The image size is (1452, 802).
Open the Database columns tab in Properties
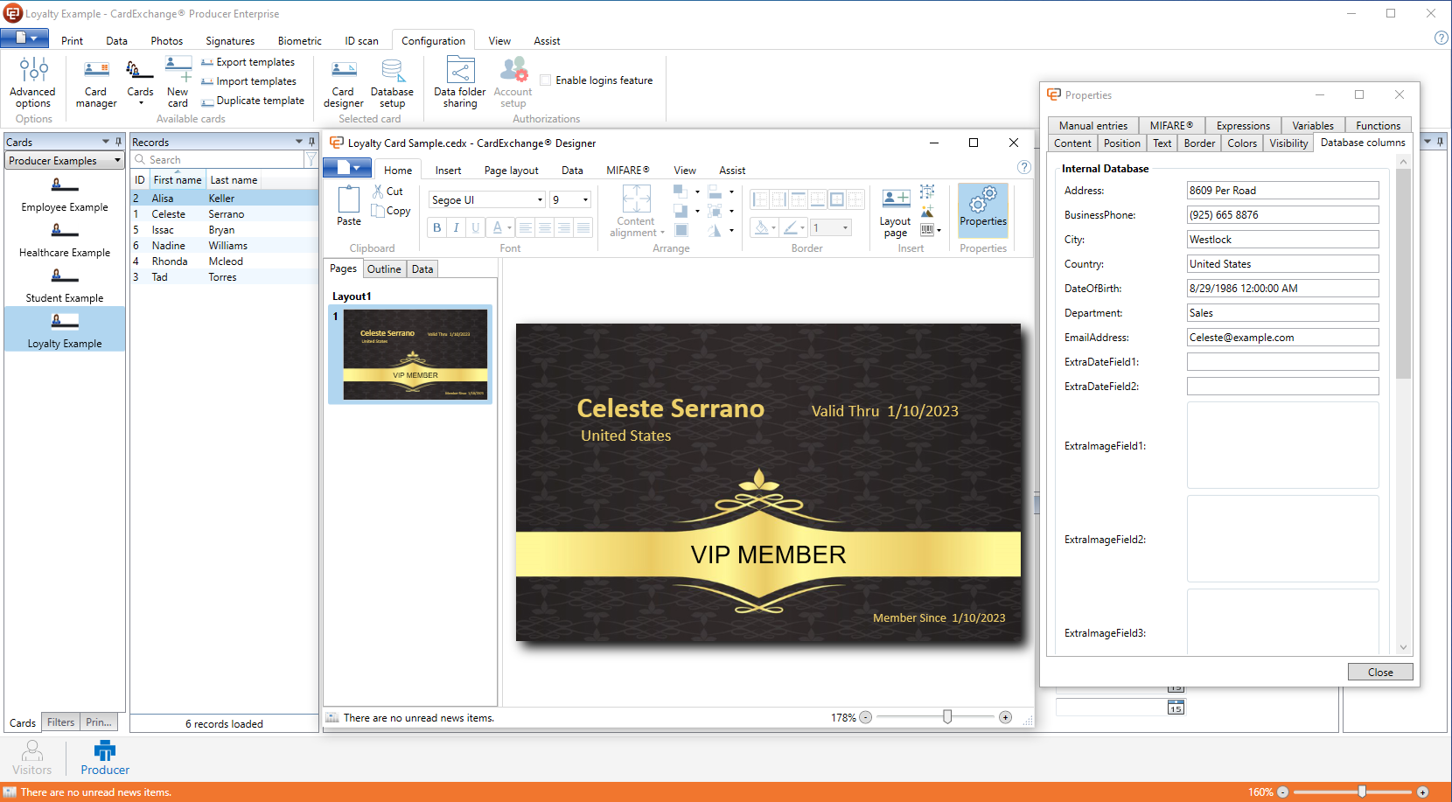pyautogui.click(x=1363, y=142)
